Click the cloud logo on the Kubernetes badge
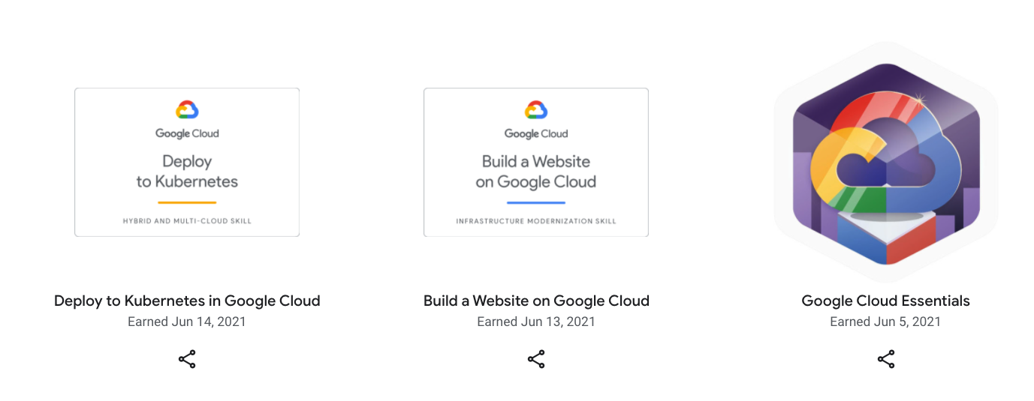 point(187,110)
